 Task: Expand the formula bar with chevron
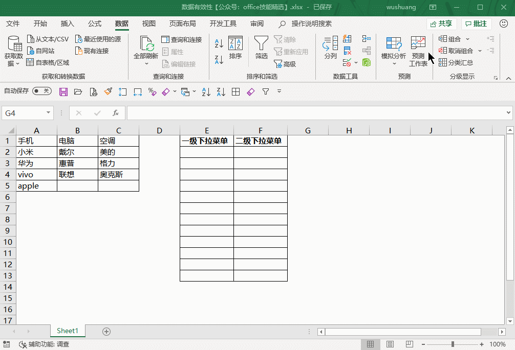pyautogui.click(x=508, y=113)
